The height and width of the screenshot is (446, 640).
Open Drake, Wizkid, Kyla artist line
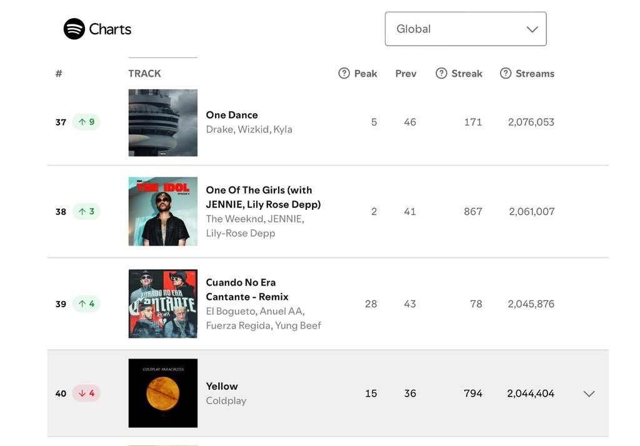pos(249,129)
